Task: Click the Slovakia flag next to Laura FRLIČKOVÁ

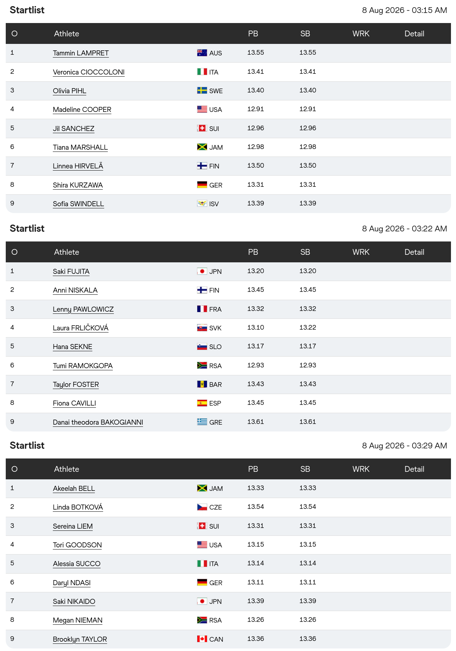Action: point(202,327)
